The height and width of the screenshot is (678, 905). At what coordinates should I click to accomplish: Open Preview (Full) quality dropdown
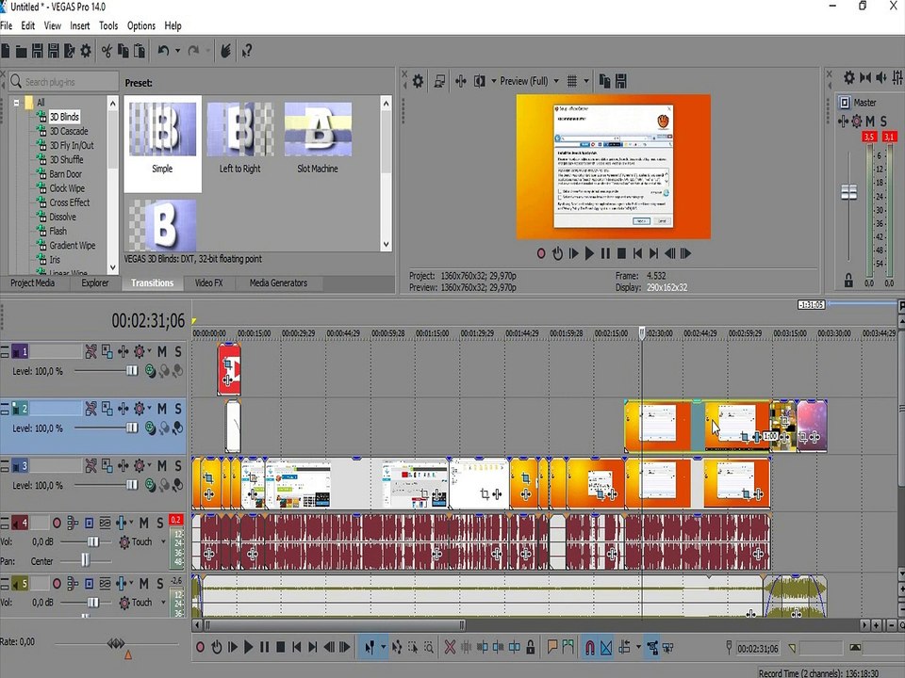pyautogui.click(x=556, y=81)
